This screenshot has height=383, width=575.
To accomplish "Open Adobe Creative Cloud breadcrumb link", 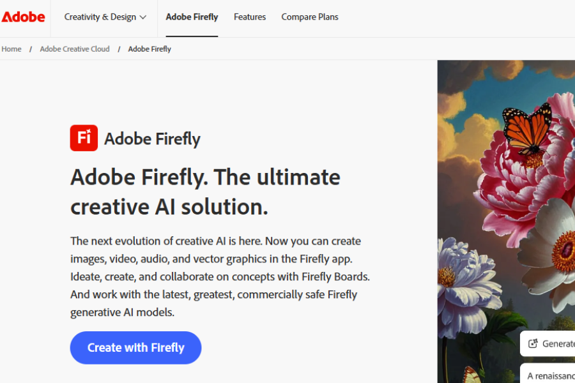I will pyautogui.click(x=75, y=49).
